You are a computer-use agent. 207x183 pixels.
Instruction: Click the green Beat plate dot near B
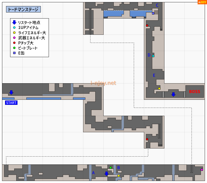coord(111,168)
